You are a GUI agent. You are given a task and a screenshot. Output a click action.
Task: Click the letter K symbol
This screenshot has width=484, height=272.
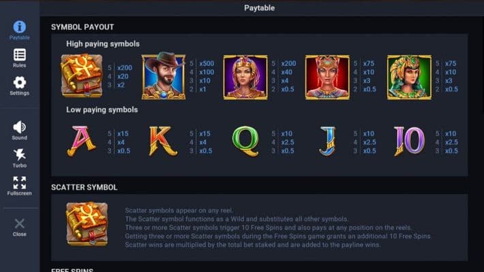click(x=164, y=141)
